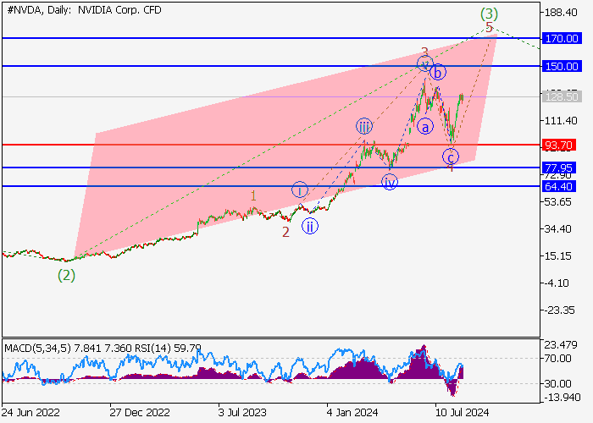
Task: Click the circled ii subwave label
Action: (x=310, y=226)
